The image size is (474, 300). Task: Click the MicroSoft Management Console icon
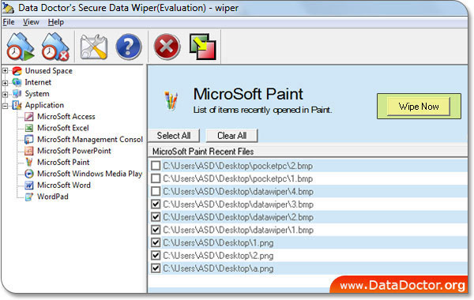29,140
